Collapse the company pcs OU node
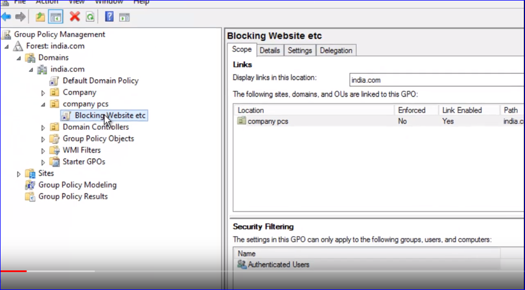The image size is (525, 290). [x=43, y=105]
